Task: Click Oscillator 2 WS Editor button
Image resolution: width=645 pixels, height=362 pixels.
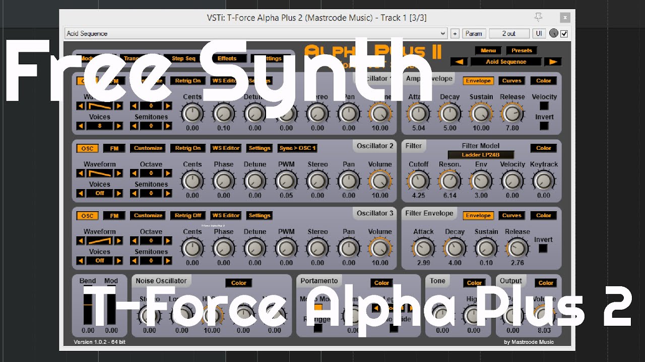Action: point(226,148)
